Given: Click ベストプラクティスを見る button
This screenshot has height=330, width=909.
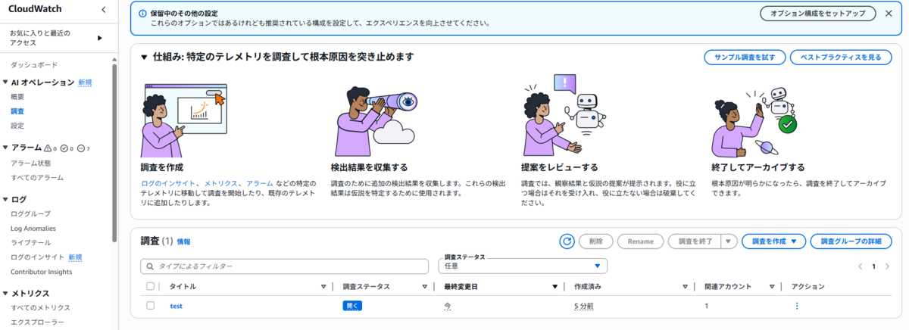Looking at the screenshot, I should pos(841,58).
